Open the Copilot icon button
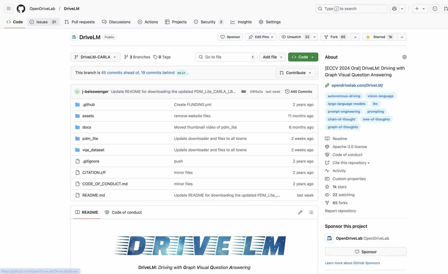448x274 pixels. coord(394,9)
